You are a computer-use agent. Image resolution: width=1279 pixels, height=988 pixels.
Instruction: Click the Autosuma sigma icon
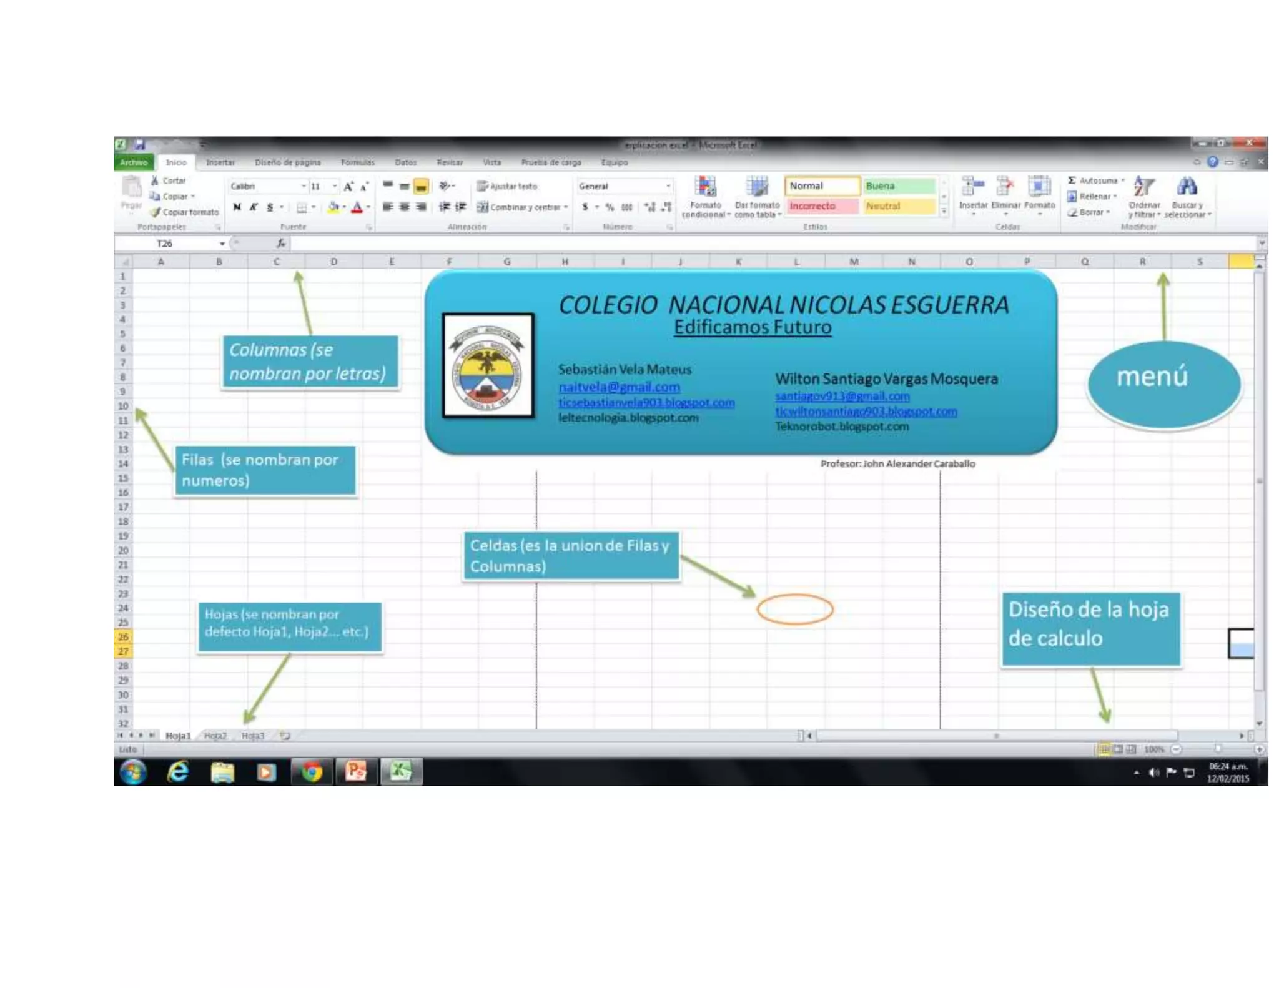(x=1072, y=180)
